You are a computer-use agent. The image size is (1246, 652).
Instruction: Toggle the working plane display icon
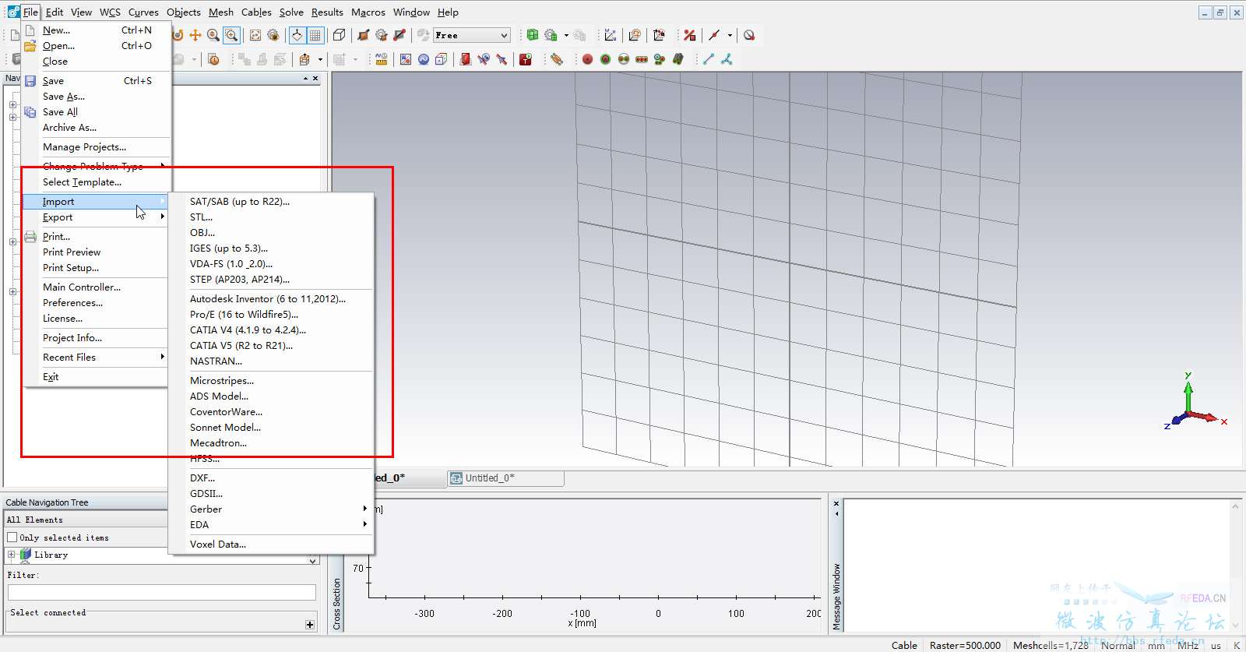(297, 35)
